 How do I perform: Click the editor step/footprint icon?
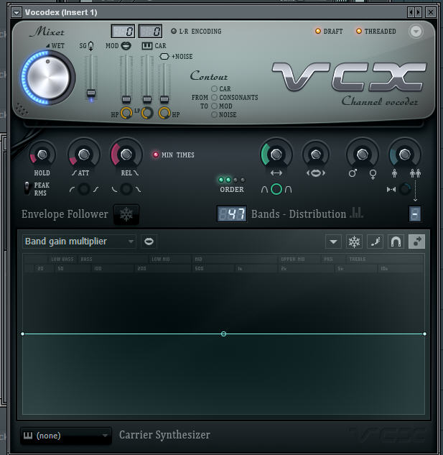376,242
